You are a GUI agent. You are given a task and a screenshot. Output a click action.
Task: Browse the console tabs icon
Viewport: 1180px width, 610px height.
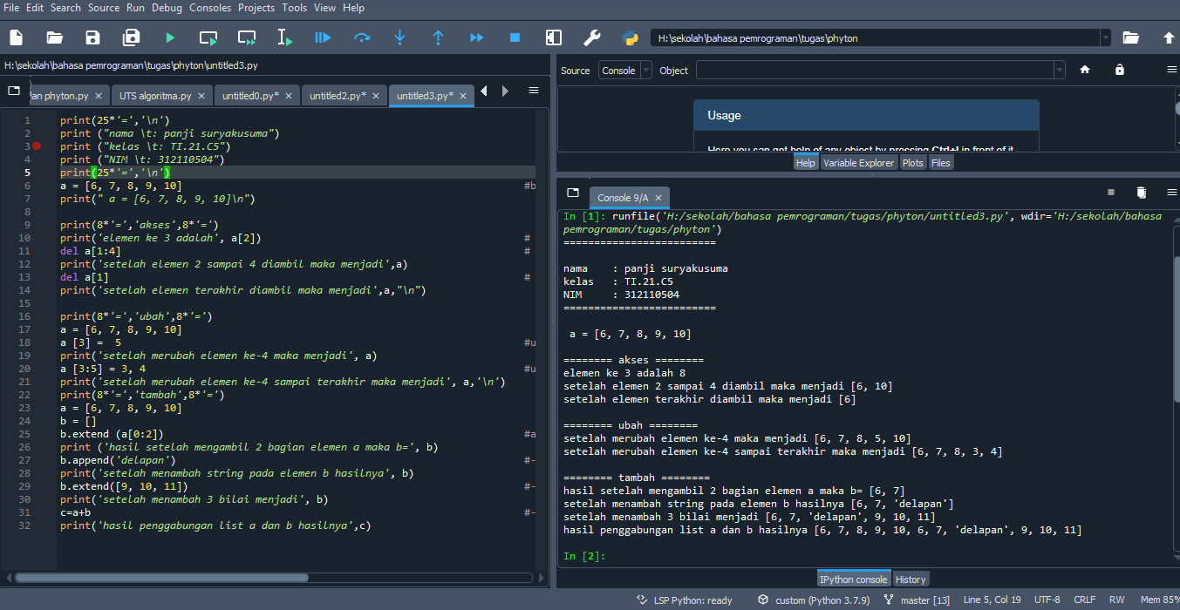pyautogui.click(x=573, y=193)
